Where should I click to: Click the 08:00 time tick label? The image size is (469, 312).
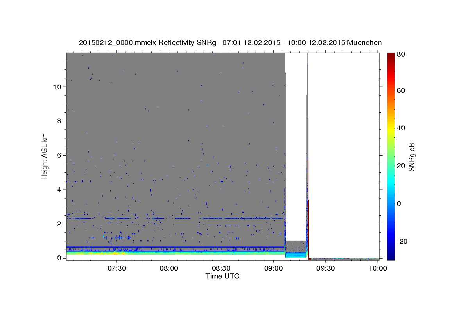click(x=169, y=268)
